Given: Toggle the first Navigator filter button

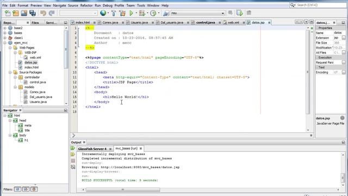Looking at the screenshot, I should (17, 189).
